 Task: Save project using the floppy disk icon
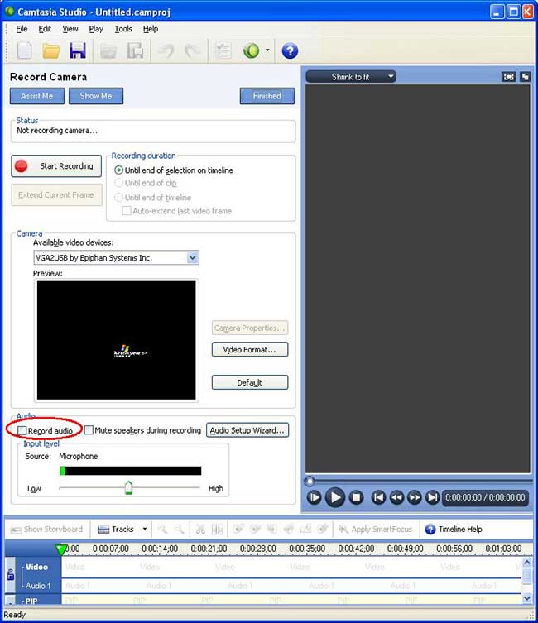(78, 51)
